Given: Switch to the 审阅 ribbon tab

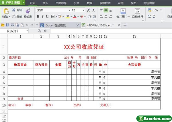Looking at the screenshot, I should click(121, 3).
